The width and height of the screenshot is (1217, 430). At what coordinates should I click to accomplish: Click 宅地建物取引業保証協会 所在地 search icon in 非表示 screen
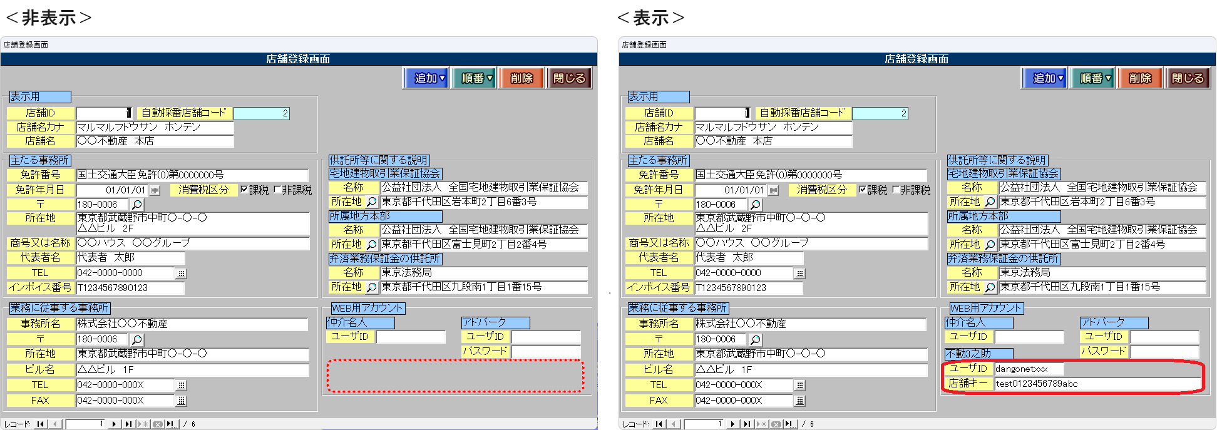pos(371,202)
